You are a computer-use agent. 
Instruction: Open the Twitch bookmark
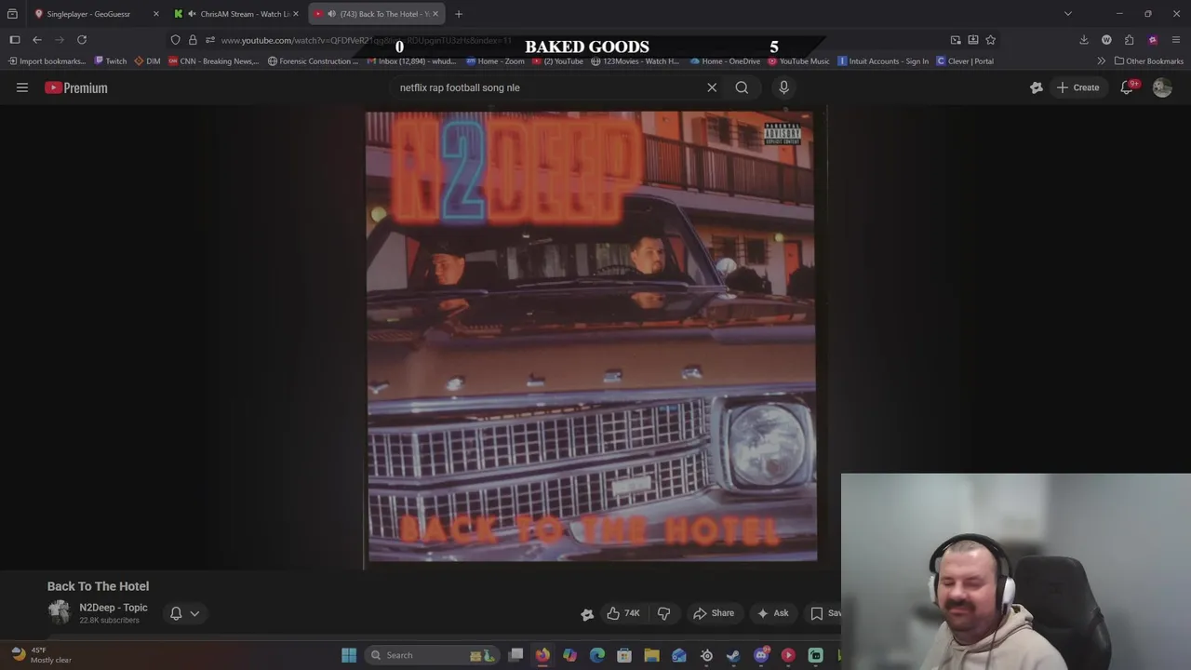coord(111,61)
